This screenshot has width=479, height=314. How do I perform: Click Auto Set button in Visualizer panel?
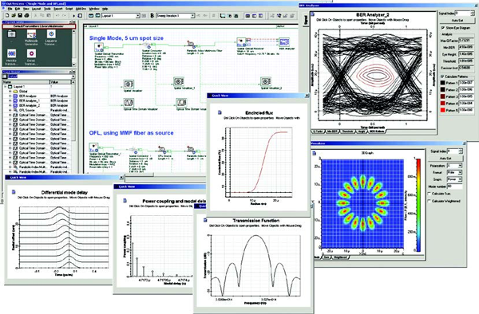click(x=445, y=159)
